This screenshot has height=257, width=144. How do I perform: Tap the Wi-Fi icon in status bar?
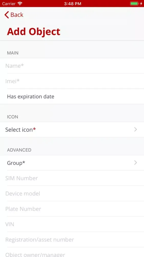click(20, 4)
